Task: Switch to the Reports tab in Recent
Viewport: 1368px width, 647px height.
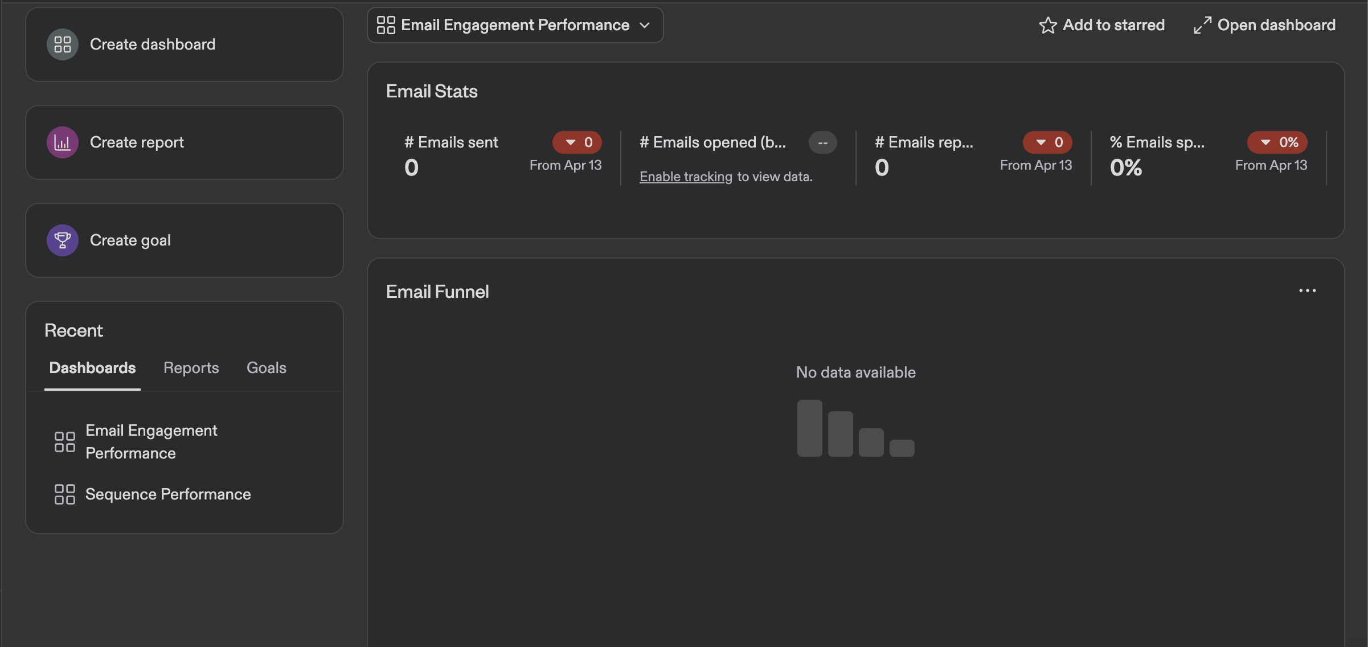Action: tap(191, 367)
